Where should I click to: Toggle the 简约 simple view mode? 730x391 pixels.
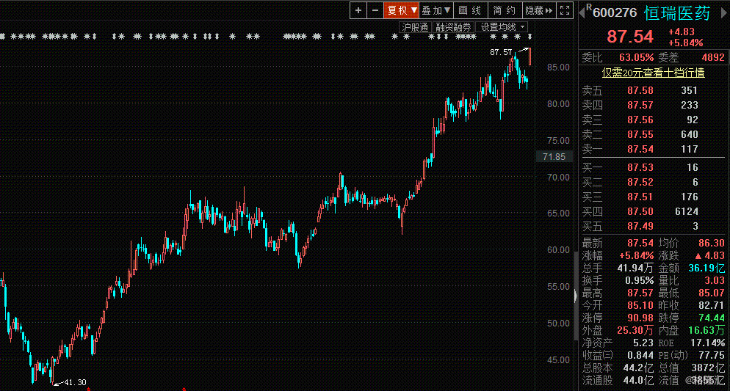click(504, 10)
